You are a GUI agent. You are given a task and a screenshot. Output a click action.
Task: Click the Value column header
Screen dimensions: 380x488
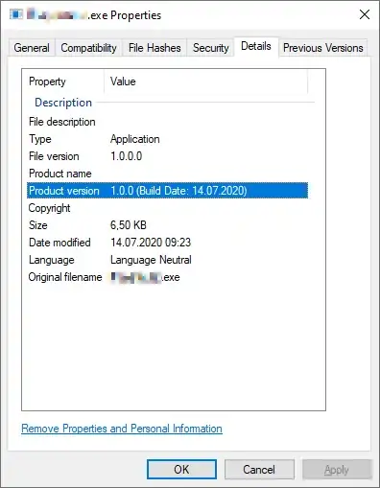(x=205, y=81)
